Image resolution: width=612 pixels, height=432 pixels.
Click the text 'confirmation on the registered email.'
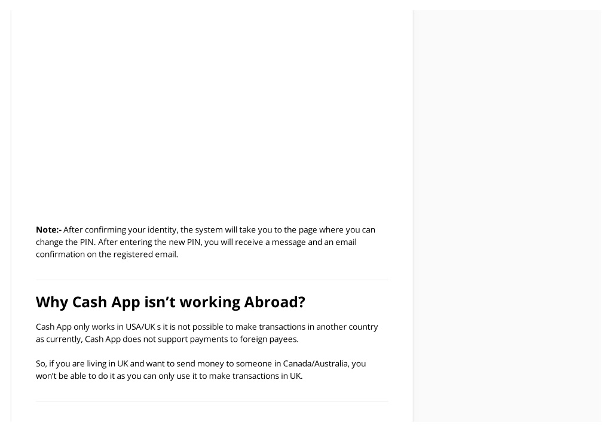click(107, 255)
